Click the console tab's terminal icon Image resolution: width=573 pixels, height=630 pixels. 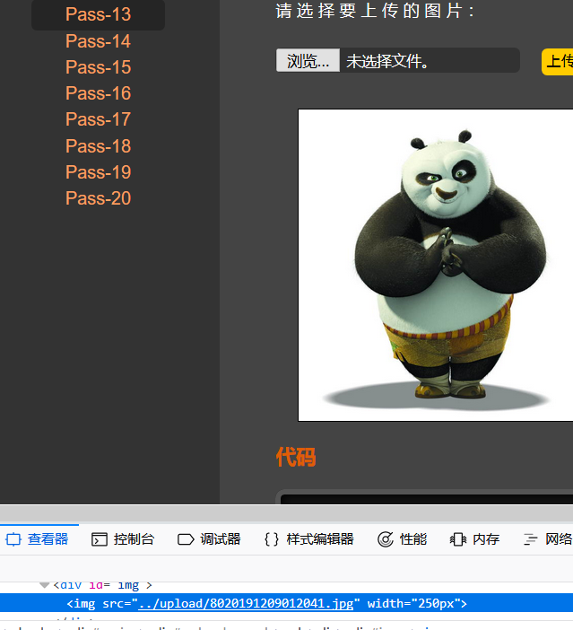click(100, 539)
